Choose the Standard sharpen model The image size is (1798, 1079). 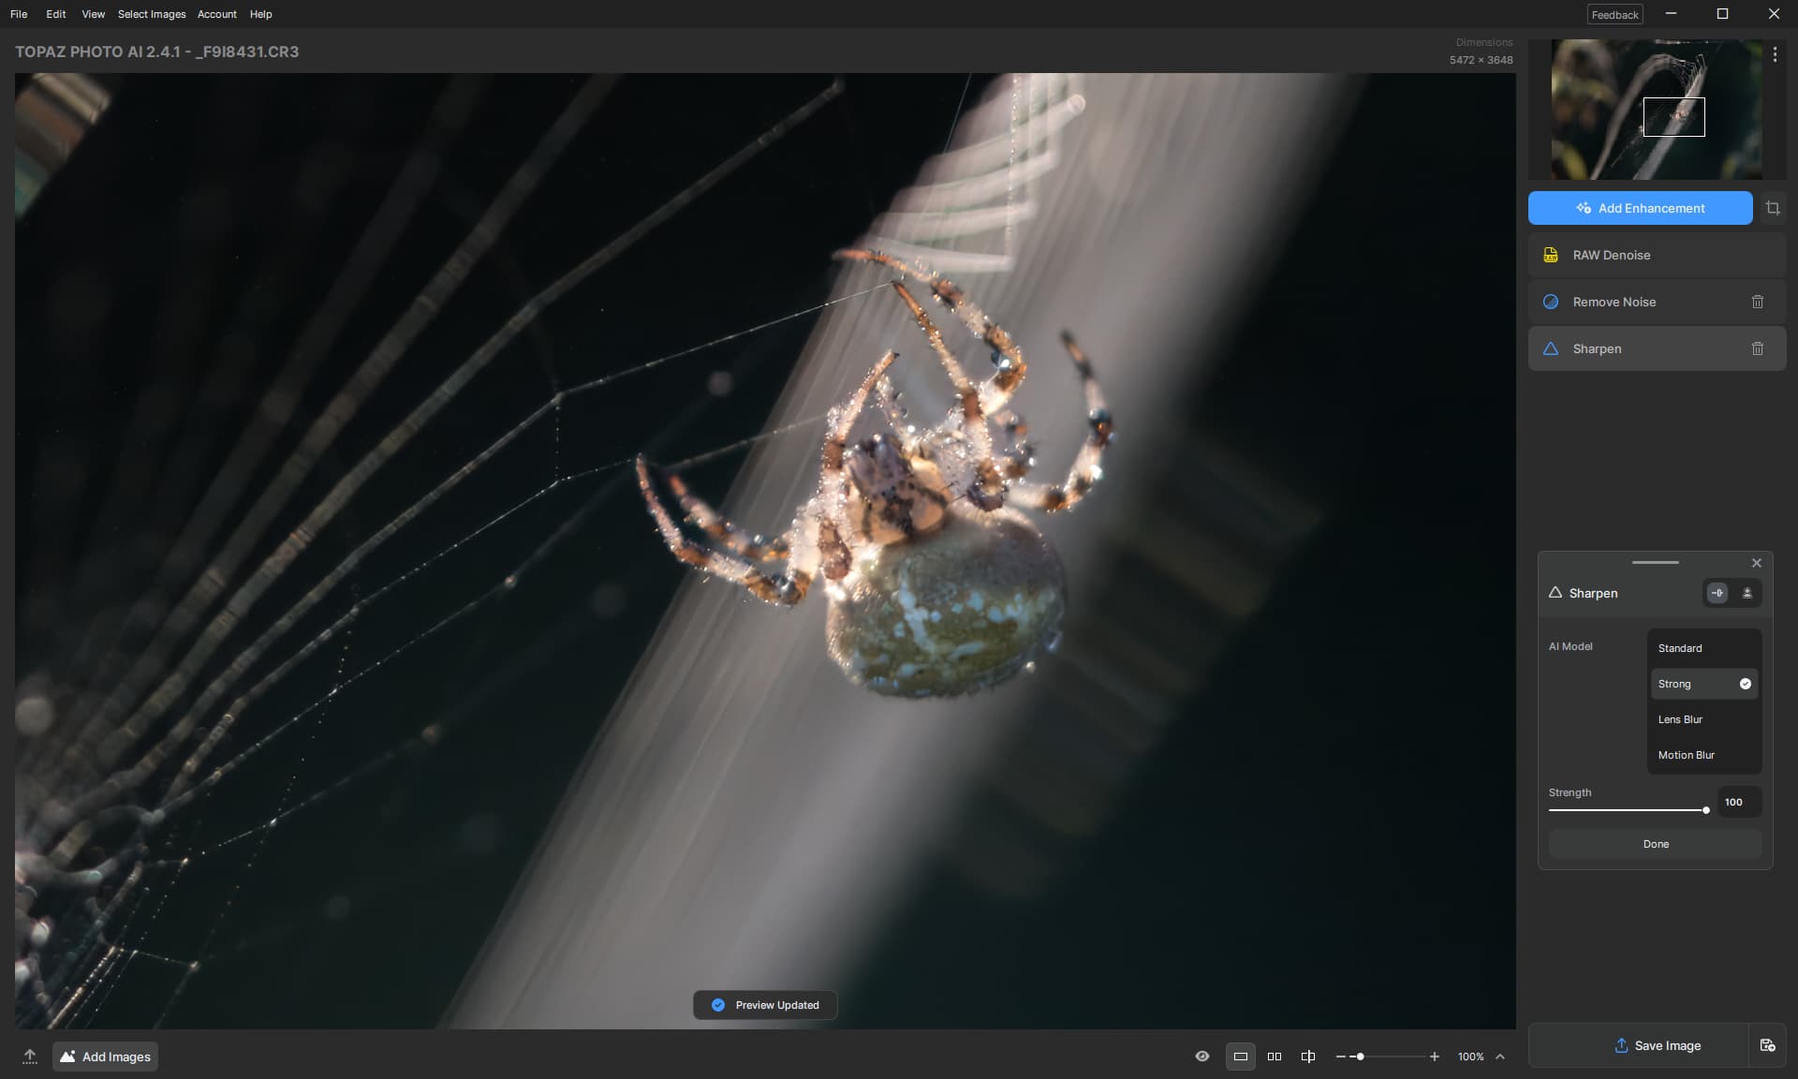click(1680, 648)
